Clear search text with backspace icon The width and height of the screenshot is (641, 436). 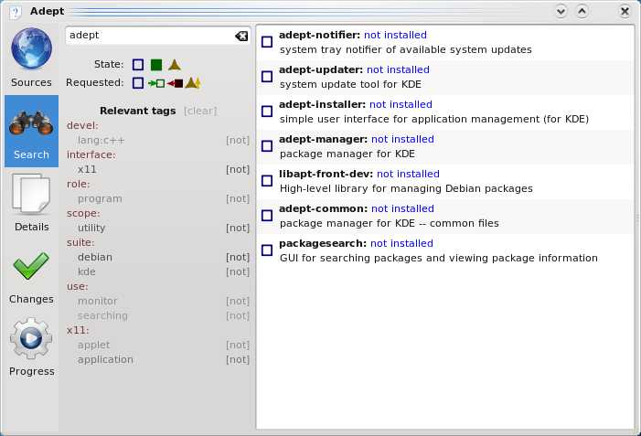pyautogui.click(x=240, y=36)
